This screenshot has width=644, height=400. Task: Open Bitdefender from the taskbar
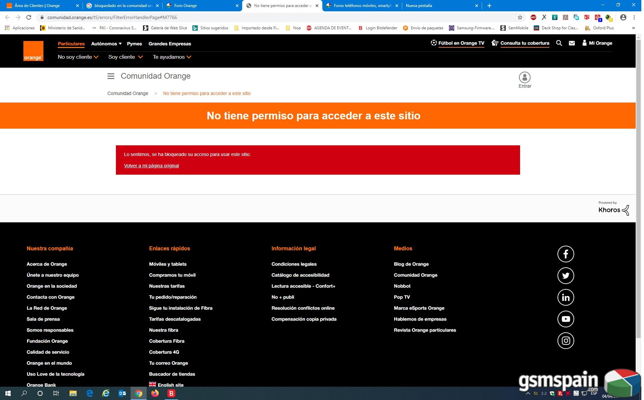[x=172, y=393]
